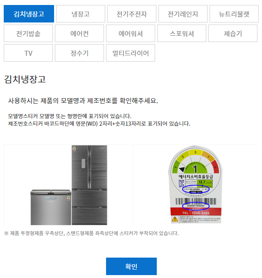This screenshot has height=278, width=262.
Task: Switch to the 에어컨 tab
Action: click(x=79, y=33)
